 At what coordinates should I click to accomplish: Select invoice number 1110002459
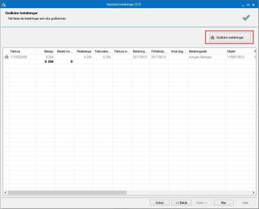coord(19,57)
